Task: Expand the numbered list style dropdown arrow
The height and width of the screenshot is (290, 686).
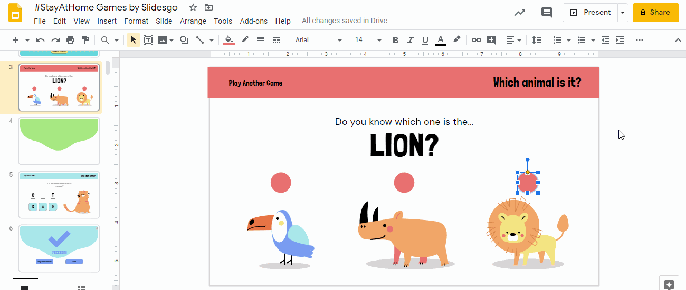Action: tap(568, 40)
